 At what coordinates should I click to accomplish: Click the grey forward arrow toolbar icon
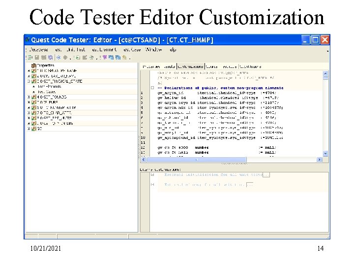coord(65,58)
